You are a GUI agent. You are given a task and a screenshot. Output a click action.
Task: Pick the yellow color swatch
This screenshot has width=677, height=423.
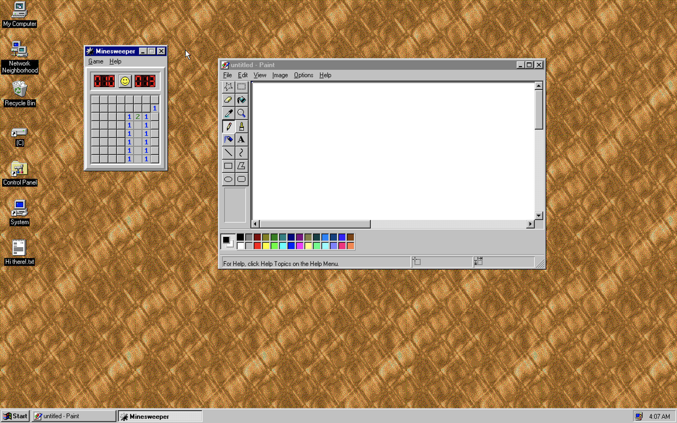[x=266, y=246]
